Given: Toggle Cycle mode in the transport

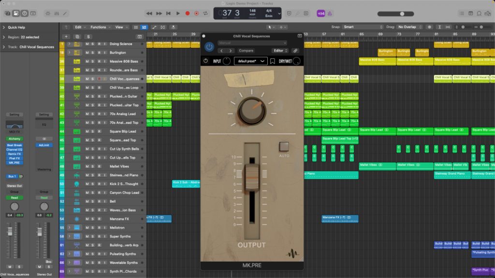Looking at the screenshot, I should [x=205, y=14].
